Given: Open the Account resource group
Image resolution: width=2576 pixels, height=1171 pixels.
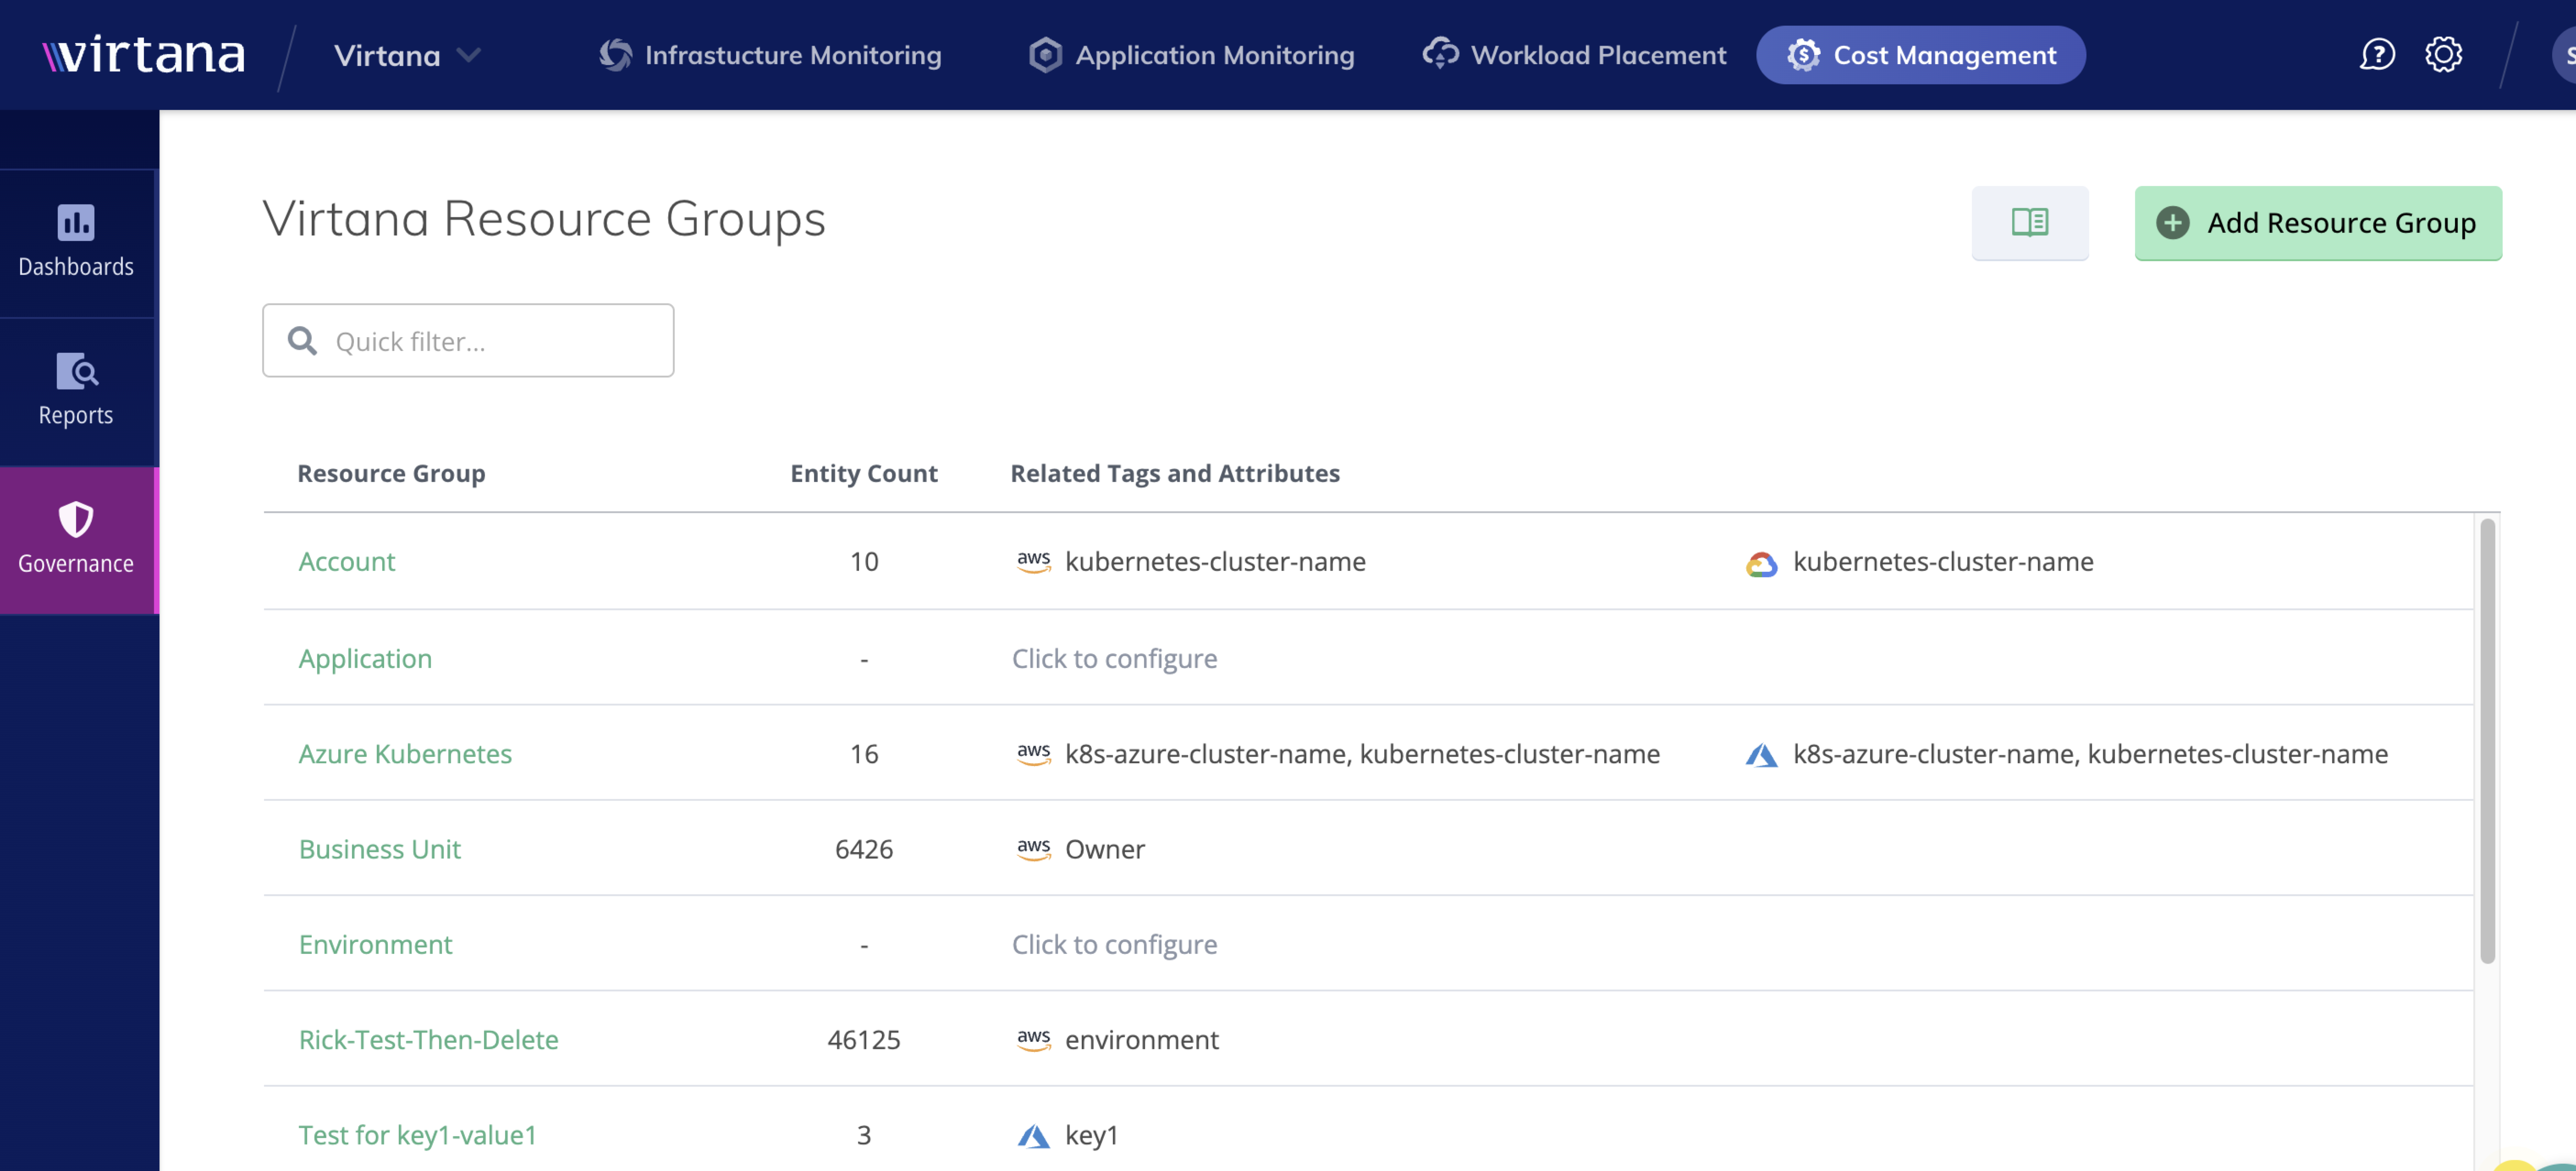Looking at the screenshot, I should click(x=347, y=562).
